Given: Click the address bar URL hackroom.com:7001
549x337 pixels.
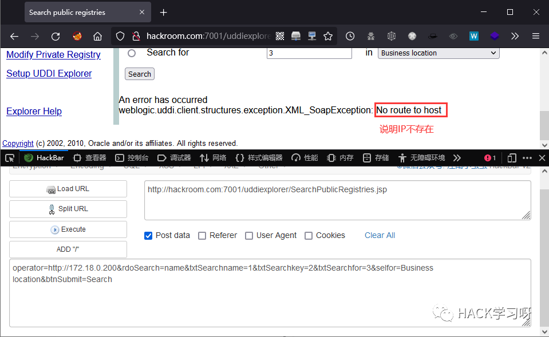Looking at the screenshot, I should (x=208, y=36).
